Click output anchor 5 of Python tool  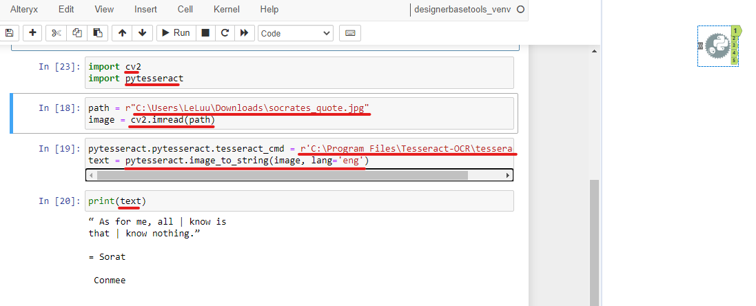coord(735,60)
